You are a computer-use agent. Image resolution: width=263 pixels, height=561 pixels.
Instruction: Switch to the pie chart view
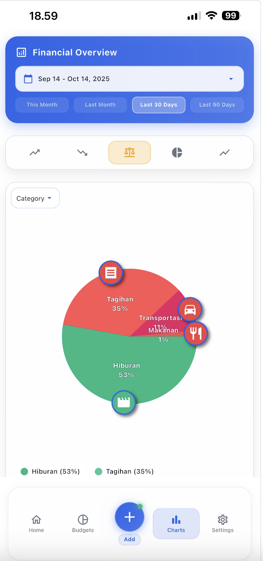[177, 152]
